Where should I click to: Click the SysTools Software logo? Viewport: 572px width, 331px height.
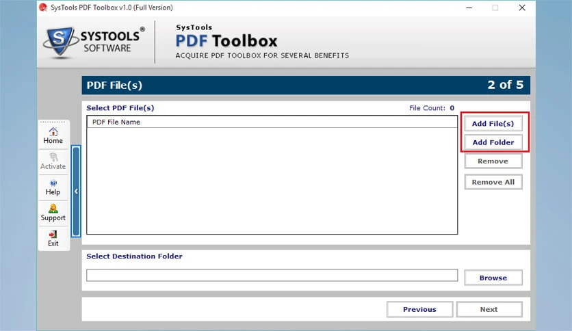pyautogui.click(x=94, y=42)
